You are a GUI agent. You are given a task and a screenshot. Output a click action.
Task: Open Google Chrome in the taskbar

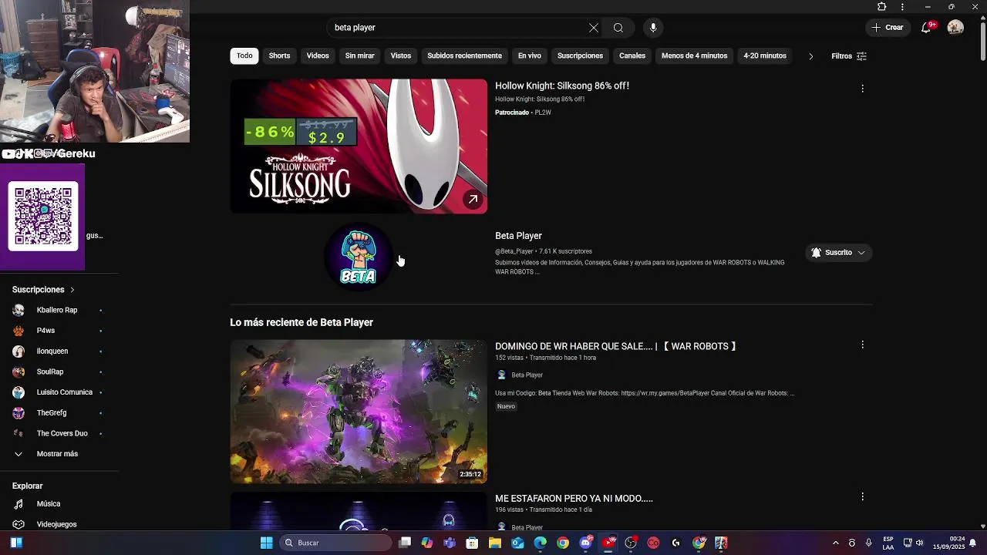563,543
